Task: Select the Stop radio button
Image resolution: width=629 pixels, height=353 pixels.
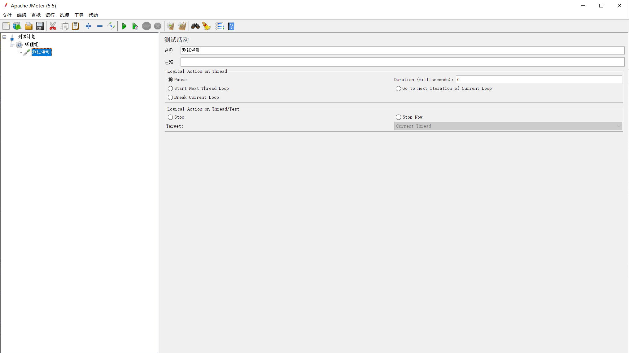Action: pos(170,117)
